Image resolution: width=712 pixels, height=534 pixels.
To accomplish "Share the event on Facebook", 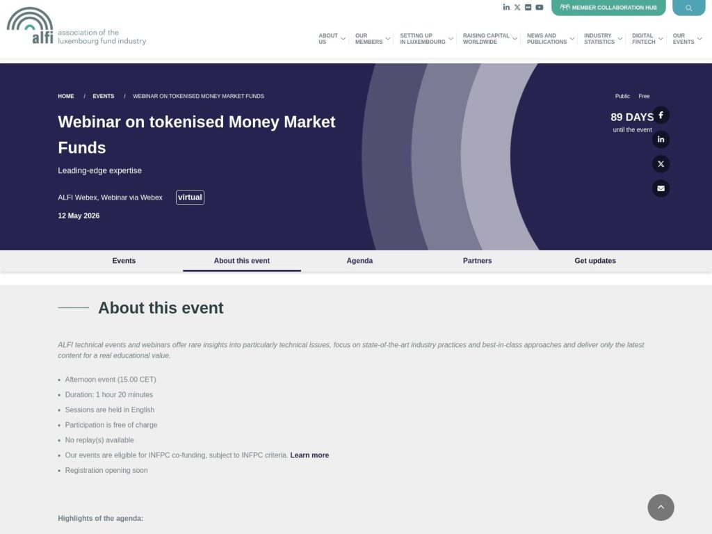I will click(661, 115).
